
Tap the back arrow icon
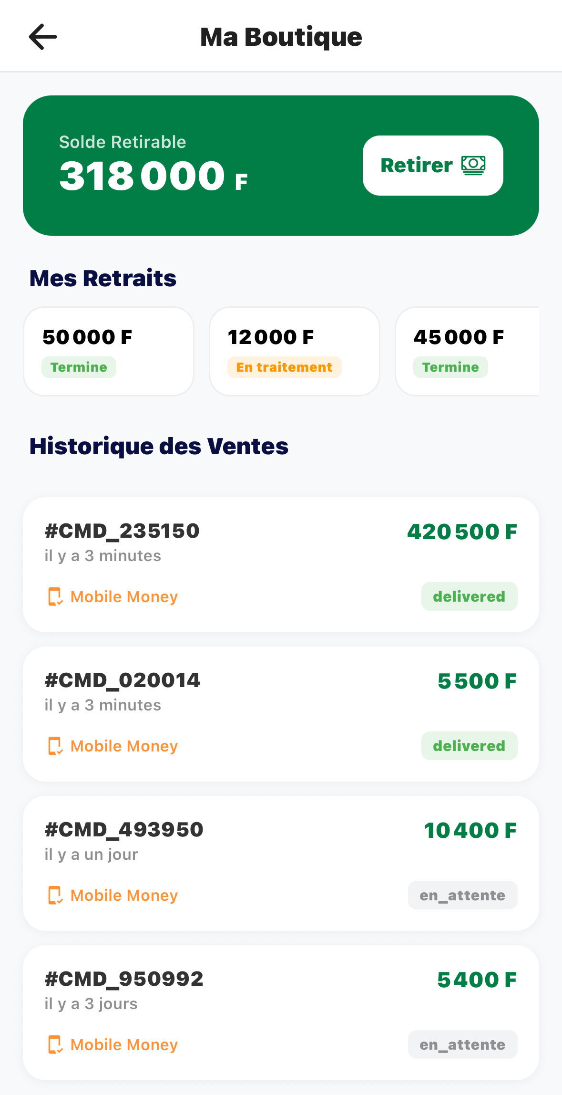click(43, 37)
